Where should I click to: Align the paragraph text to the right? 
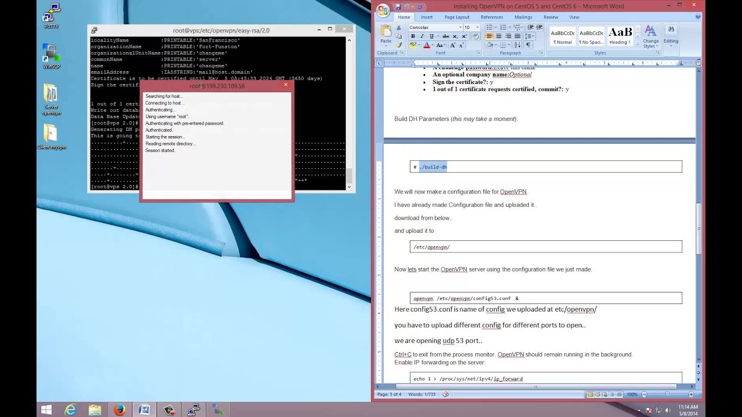[508, 36]
